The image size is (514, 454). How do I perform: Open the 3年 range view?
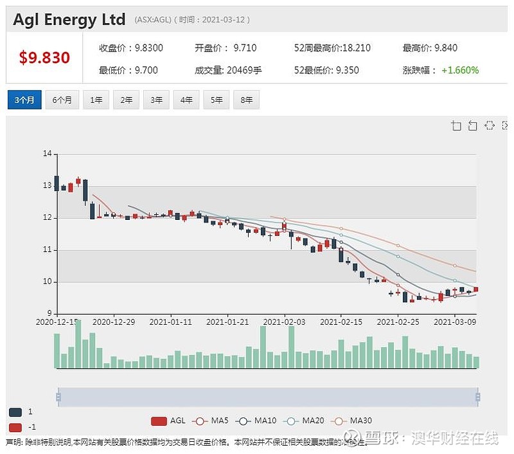pos(156,100)
